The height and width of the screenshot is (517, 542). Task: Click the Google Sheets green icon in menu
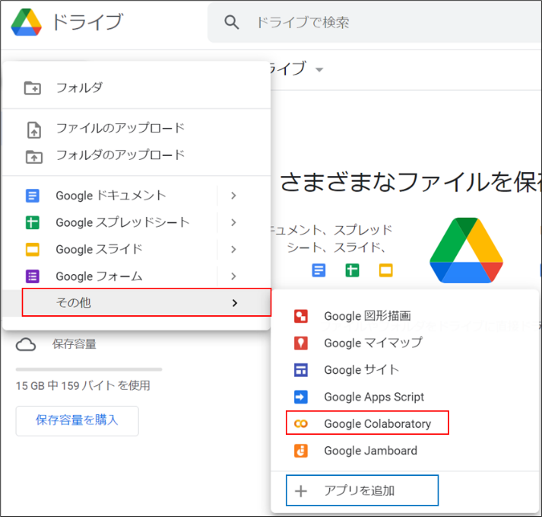(x=33, y=222)
